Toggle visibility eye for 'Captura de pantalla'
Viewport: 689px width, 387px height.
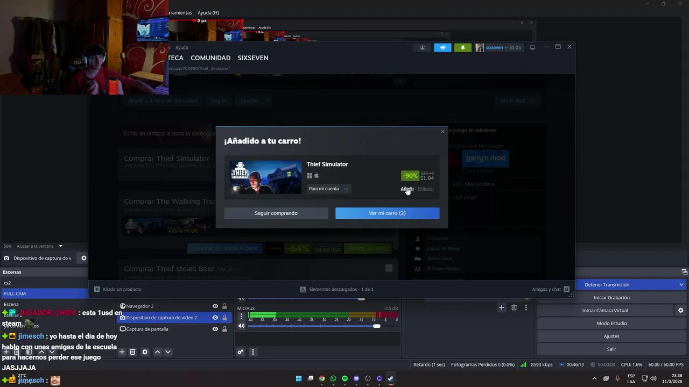tap(215, 329)
